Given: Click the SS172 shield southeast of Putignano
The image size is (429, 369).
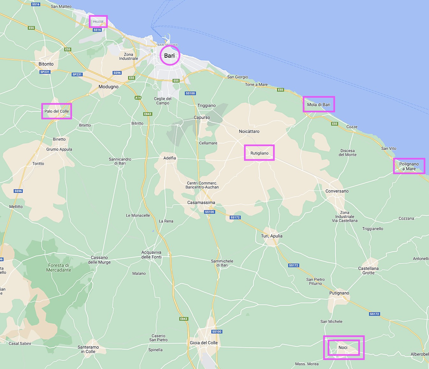Looking at the screenshot, I should click(374, 314).
